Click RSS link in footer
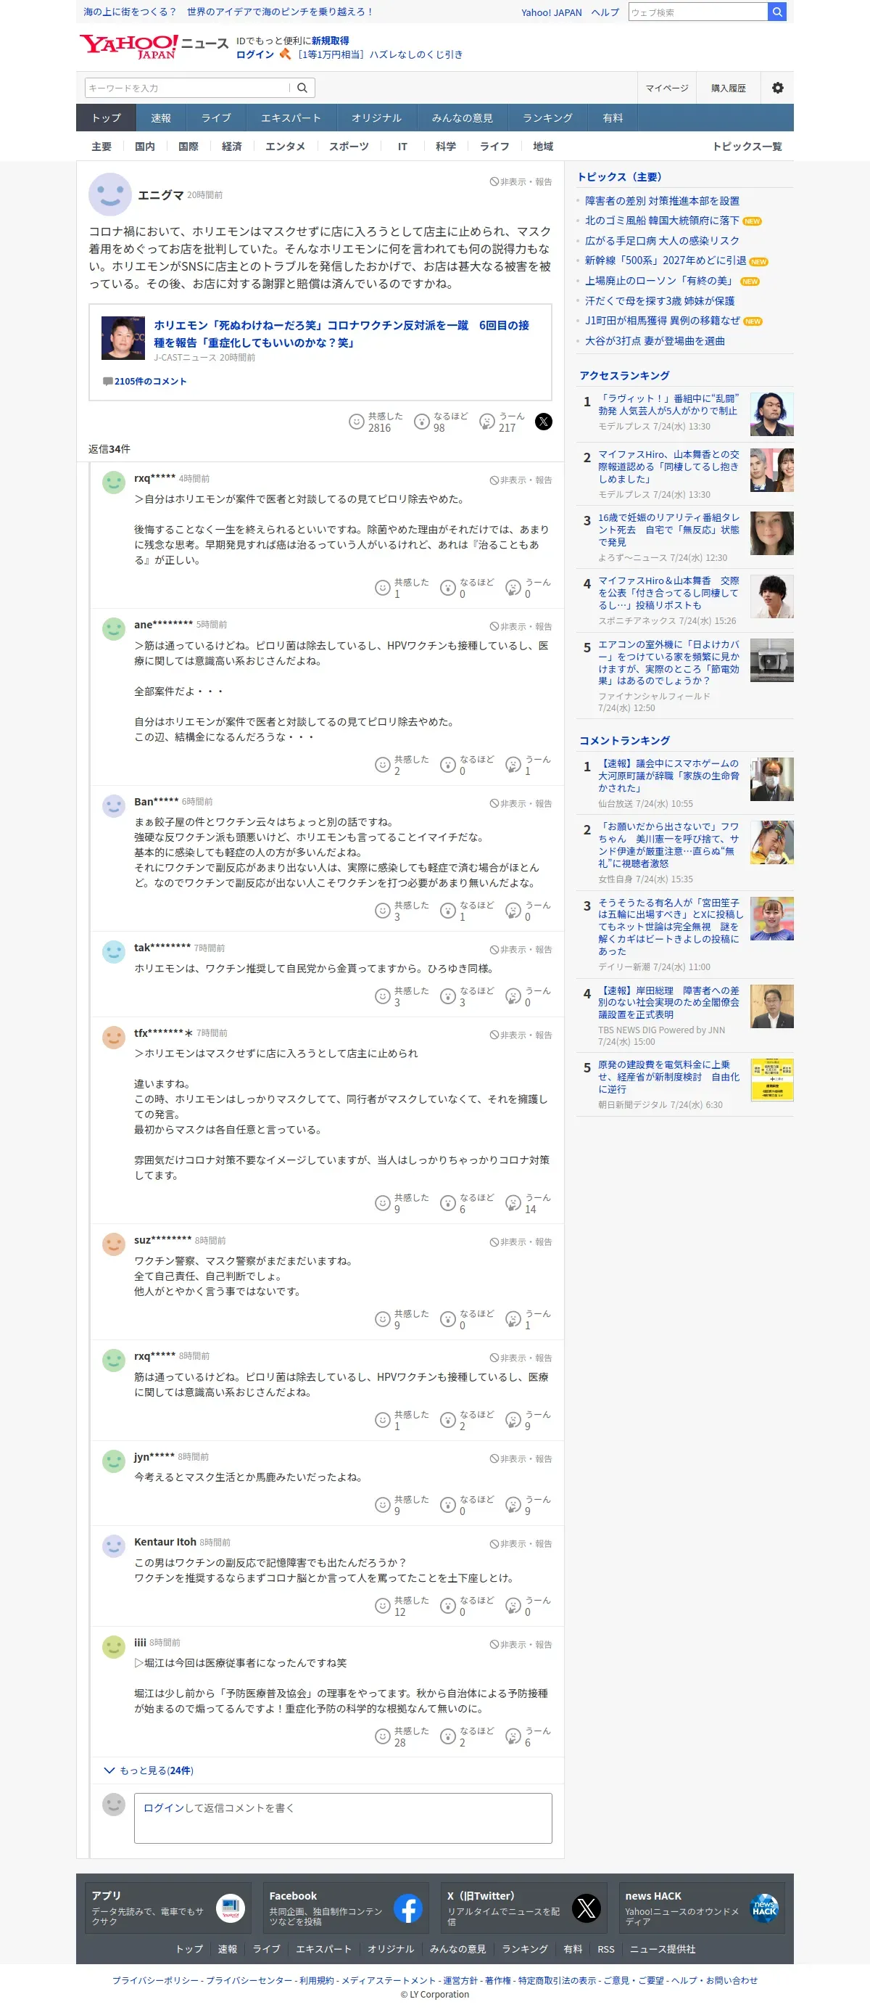 point(606,1948)
